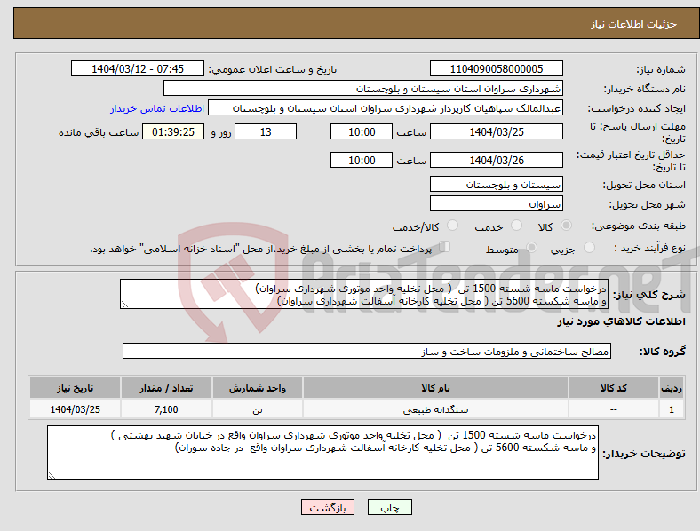The width and height of the screenshot is (700, 531).
Task: Click the جزئیات اطلاعات نیاز header title
Action: [634, 24]
